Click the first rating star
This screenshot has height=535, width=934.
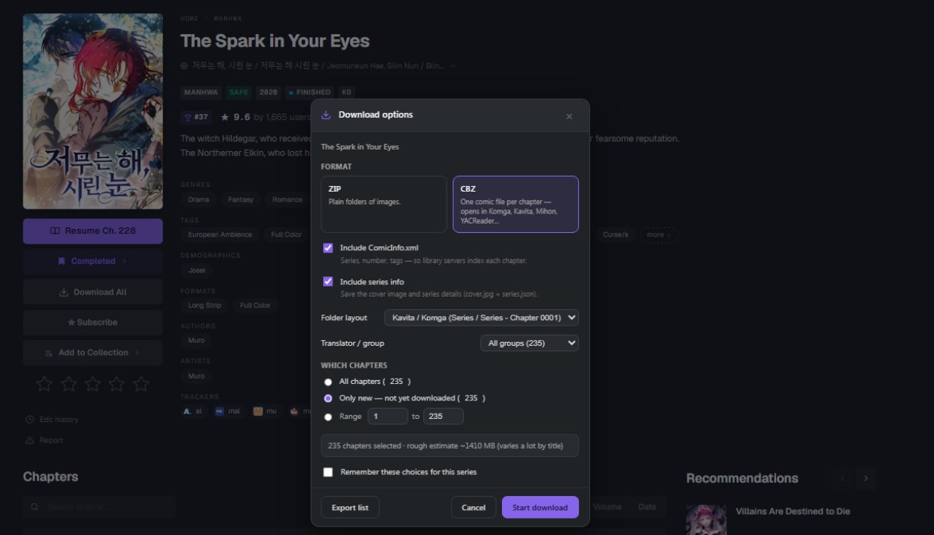click(x=44, y=383)
